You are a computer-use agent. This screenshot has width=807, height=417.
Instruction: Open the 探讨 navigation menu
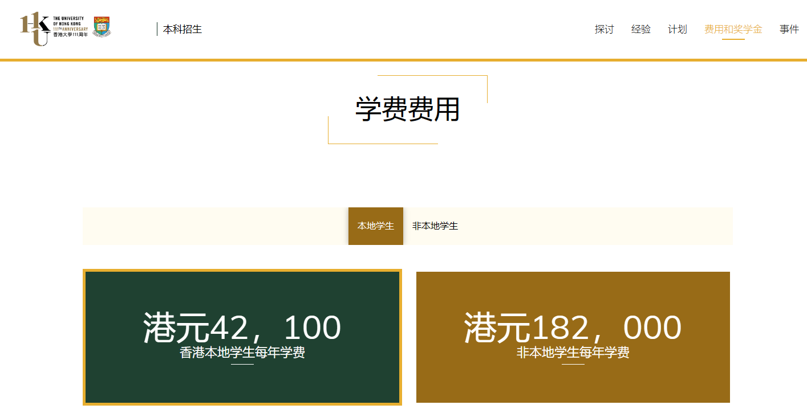604,29
